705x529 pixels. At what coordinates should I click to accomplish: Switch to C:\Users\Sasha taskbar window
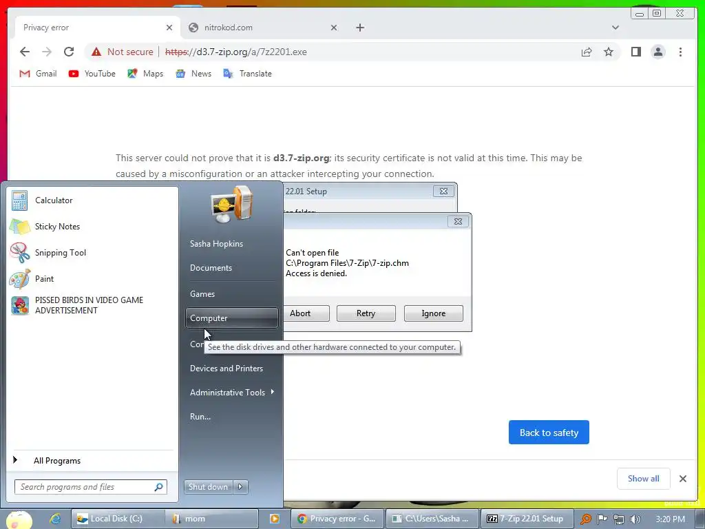432,519
